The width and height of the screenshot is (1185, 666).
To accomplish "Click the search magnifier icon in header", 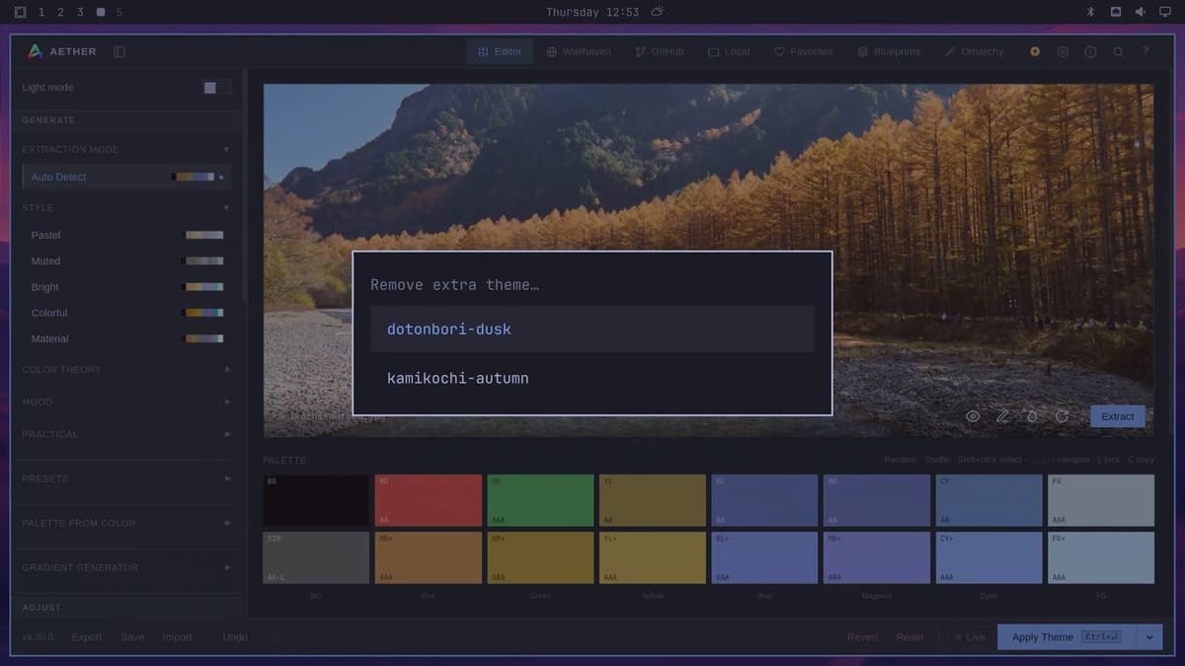I will (1118, 51).
